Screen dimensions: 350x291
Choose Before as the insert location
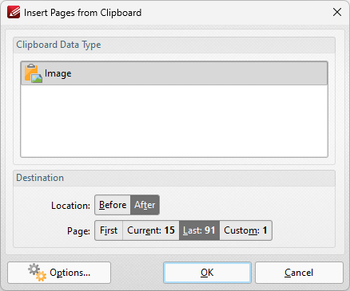[113, 205]
